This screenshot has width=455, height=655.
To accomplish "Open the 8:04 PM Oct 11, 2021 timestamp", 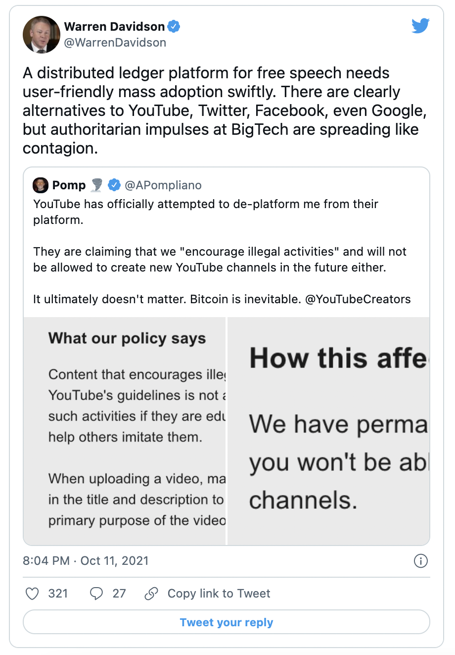I will pos(86,561).
